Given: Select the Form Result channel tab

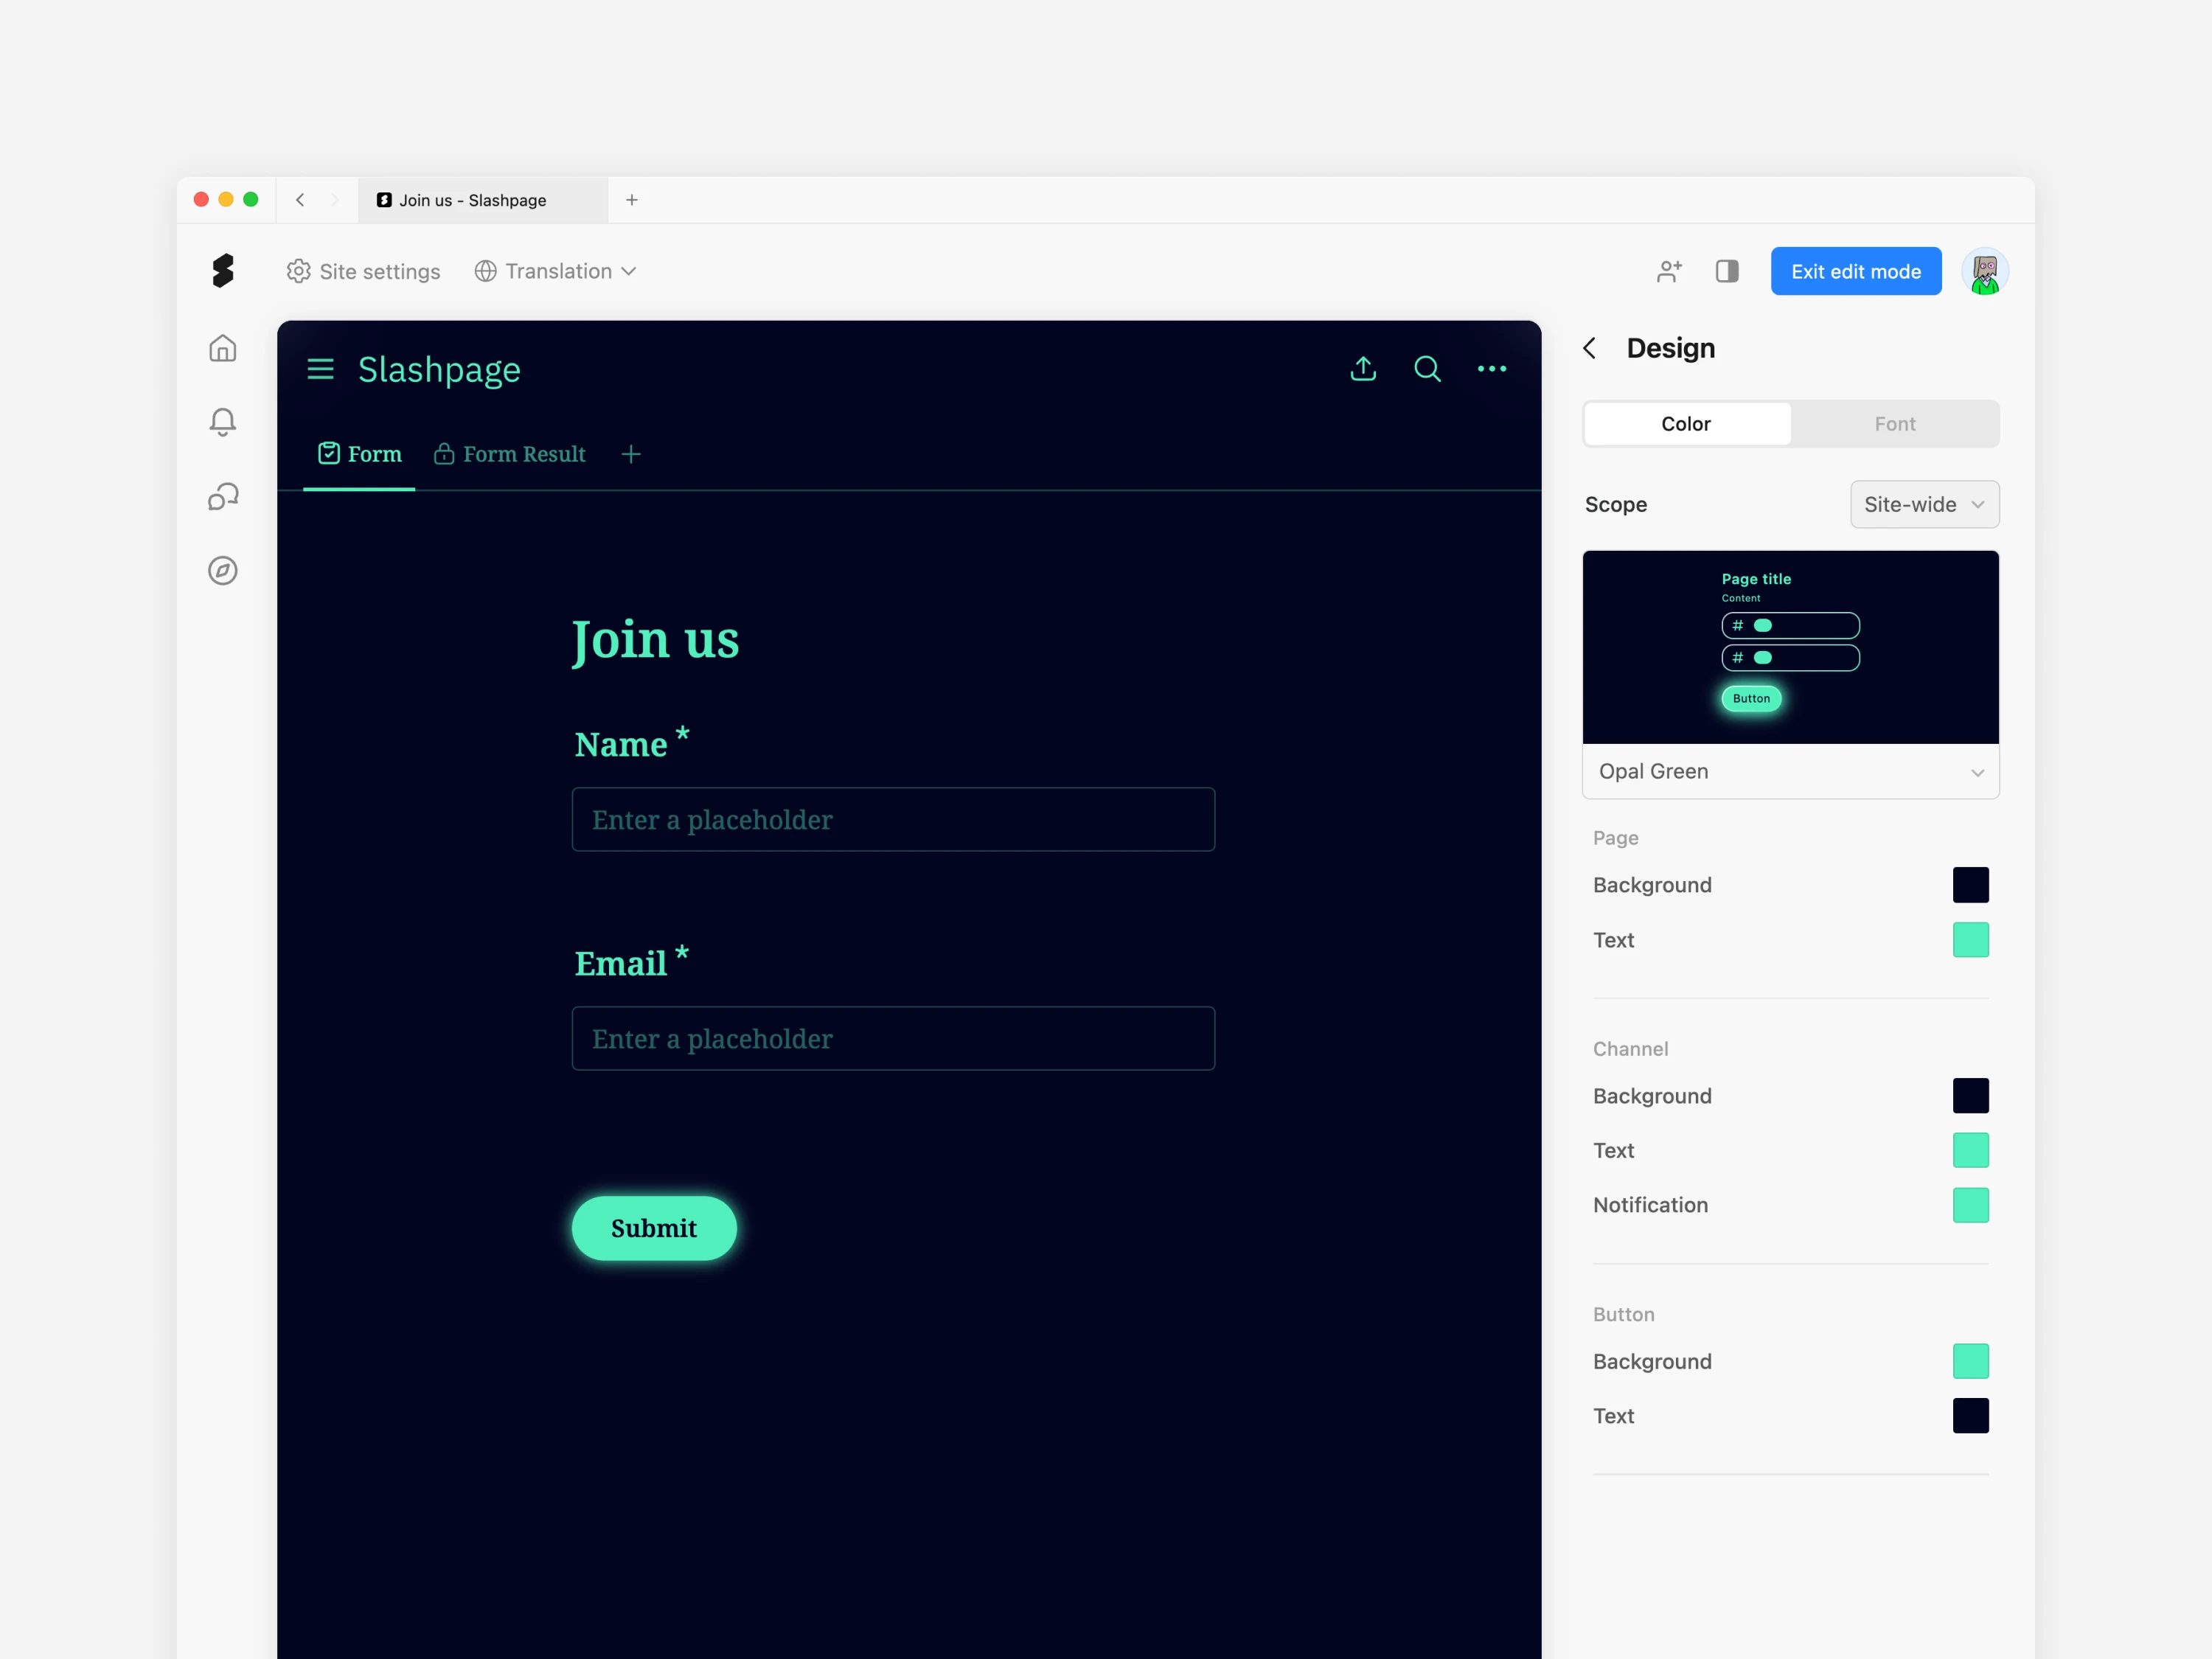Looking at the screenshot, I should (510, 454).
